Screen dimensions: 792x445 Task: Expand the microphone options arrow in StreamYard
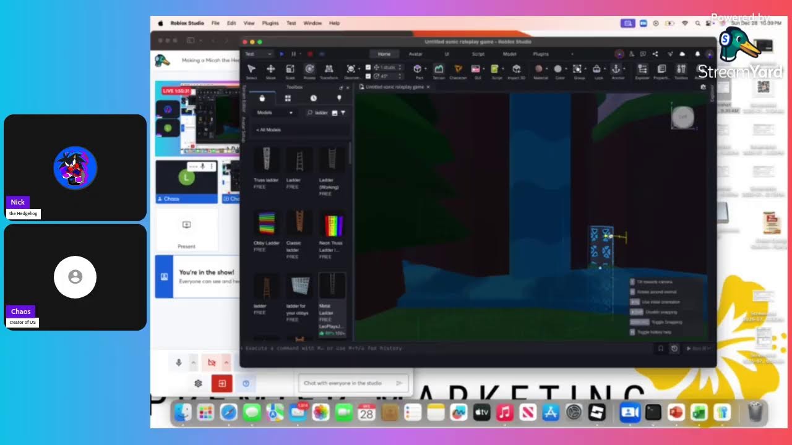point(193,363)
